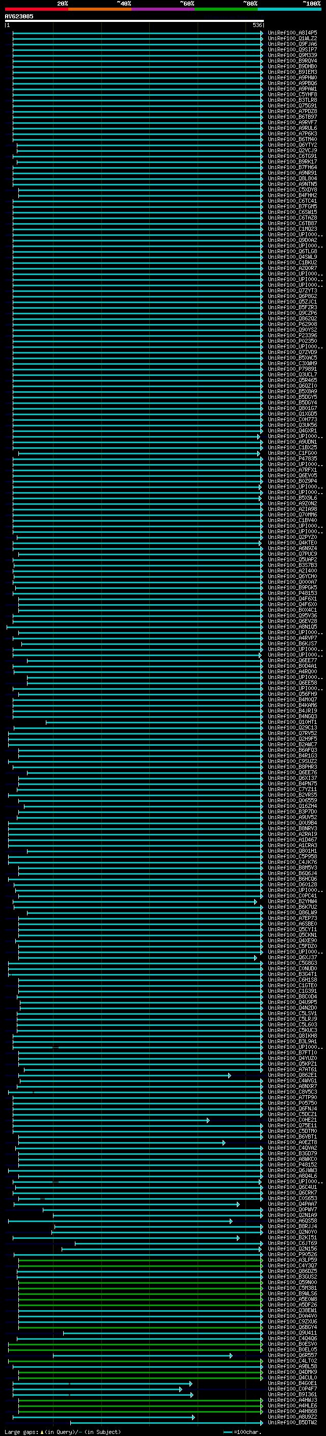Click the green alignment bar for UniRef100_A3LP59

coord(141,1260)
